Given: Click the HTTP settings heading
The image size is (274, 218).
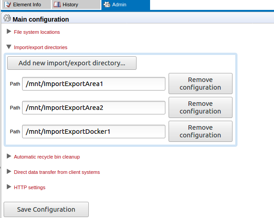Looking at the screenshot, I should pos(30,187).
